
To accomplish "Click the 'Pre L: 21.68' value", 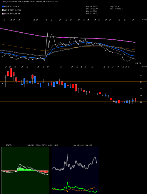I will point(92,11).
